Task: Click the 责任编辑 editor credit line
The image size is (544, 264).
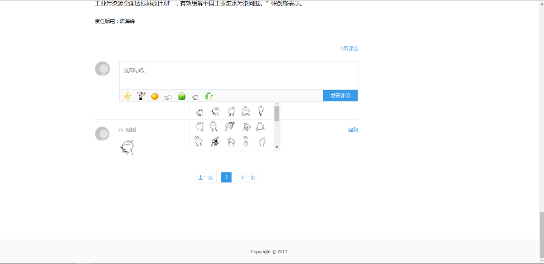Action: (x=115, y=22)
